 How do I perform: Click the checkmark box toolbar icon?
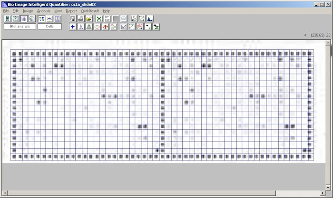(x=124, y=27)
